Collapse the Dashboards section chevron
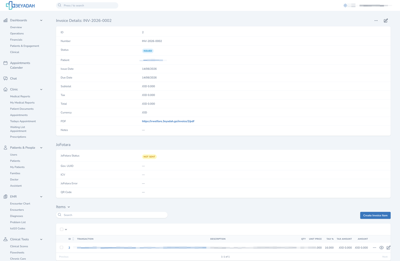The height and width of the screenshot is (261, 400). pos(41,20)
